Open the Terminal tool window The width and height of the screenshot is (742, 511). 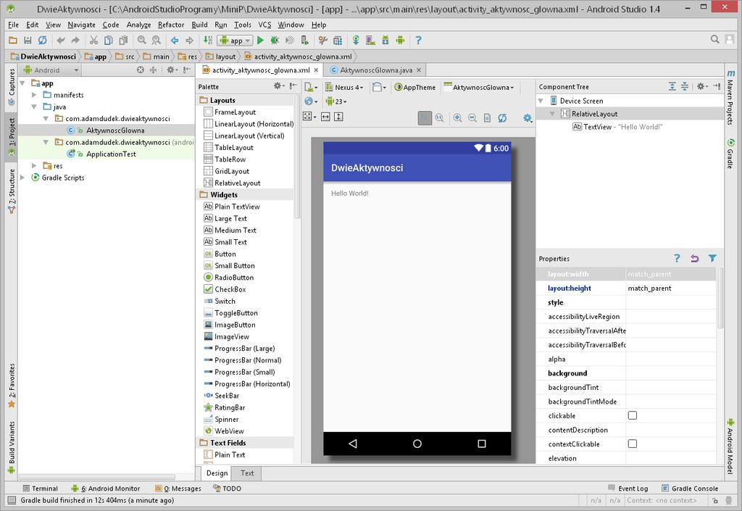coord(40,489)
